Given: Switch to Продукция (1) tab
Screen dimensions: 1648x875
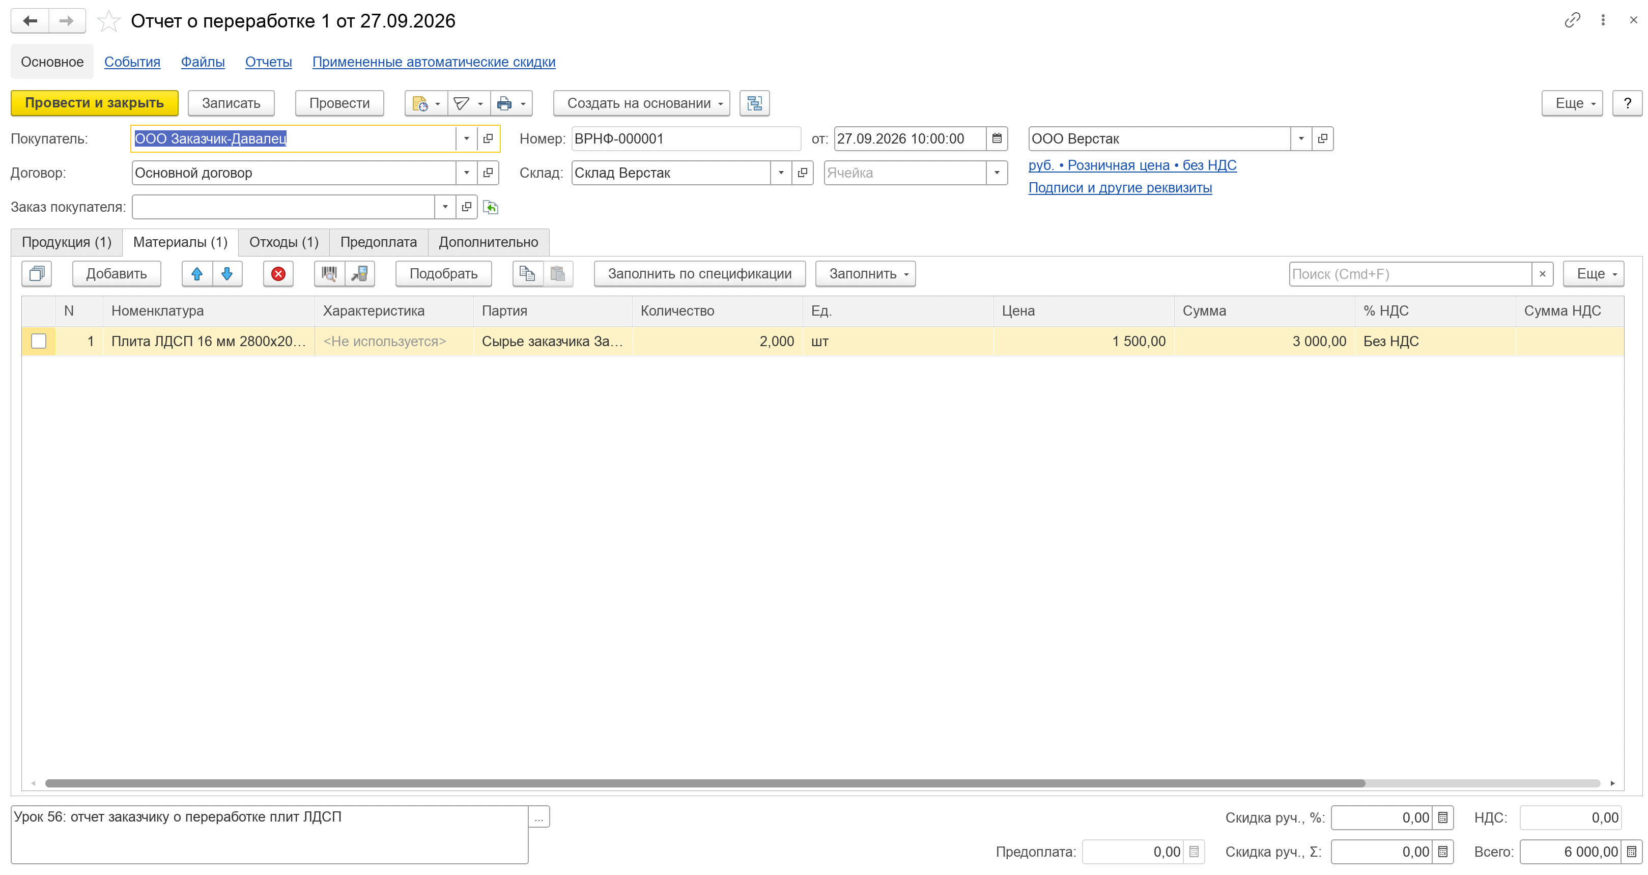Looking at the screenshot, I should pos(67,242).
